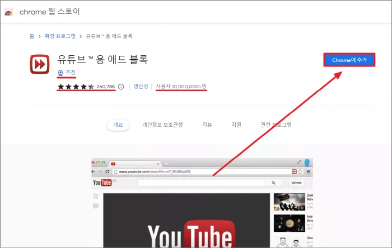This screenshot has height=248, width=392.
Task: Click 사용자 10,000,000+명 text
Action: 181,86
